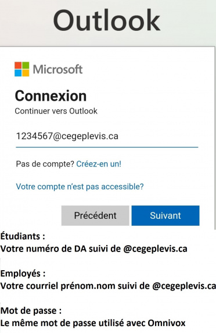Open "Votre compte n'est pas accessible?" link
This screenshot has width=216, height=333.
tap(80, 186)
